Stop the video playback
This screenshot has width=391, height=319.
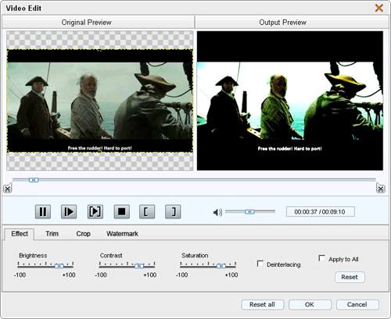point(121,211)
